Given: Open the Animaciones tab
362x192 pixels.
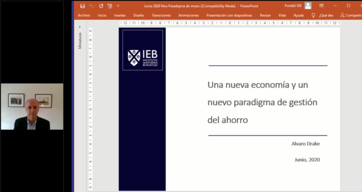Looking at the screenshot, I should point(188,15).
